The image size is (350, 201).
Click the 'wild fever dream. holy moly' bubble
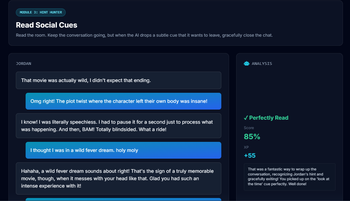tap(123, 150)
